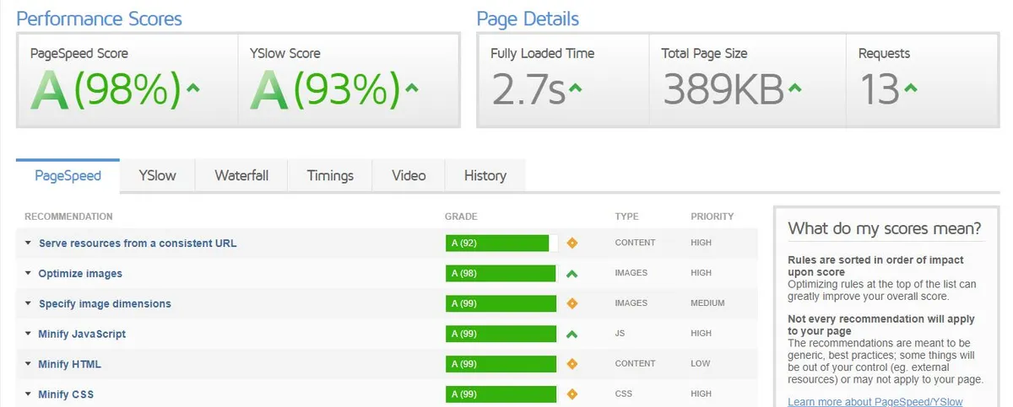The image size is (1013, 407).
Task: Click the PageSpeed Score label
Action: [x=79, y=53]
